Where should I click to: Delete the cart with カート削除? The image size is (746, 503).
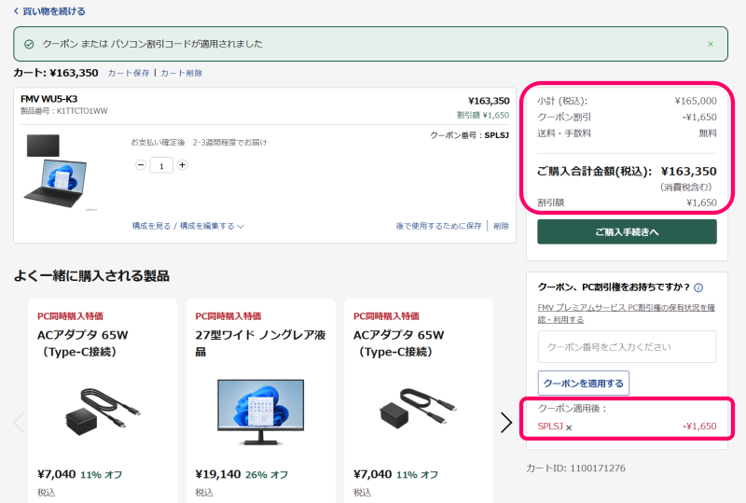click(x=181, y=73)
